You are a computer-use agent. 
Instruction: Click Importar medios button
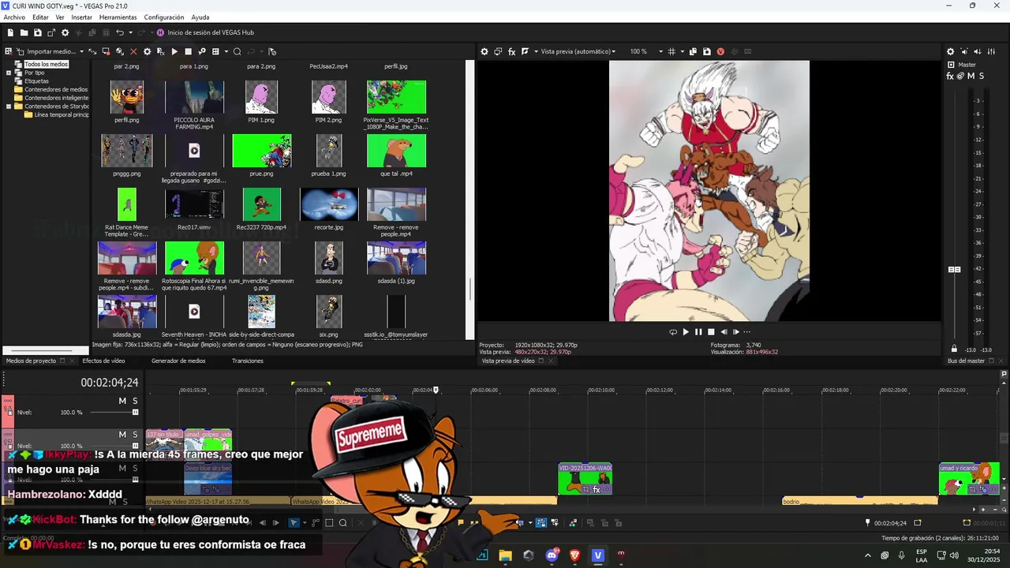(x=47, y=51)
